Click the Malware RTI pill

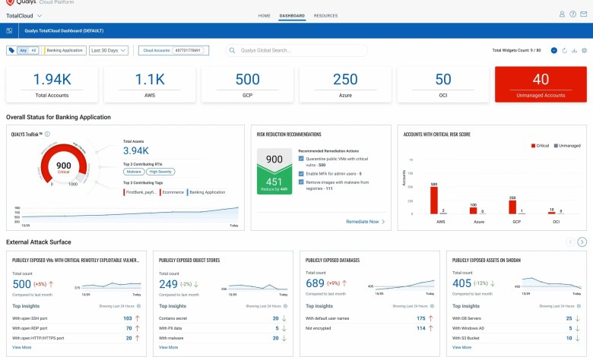click(x=134, y=172)
